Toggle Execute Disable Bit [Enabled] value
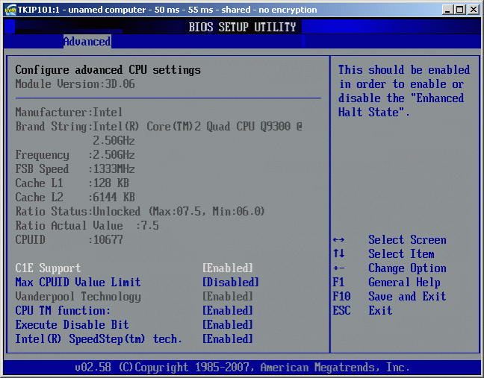The width and height of the screenshot is (484, 378). pos(228,325)
